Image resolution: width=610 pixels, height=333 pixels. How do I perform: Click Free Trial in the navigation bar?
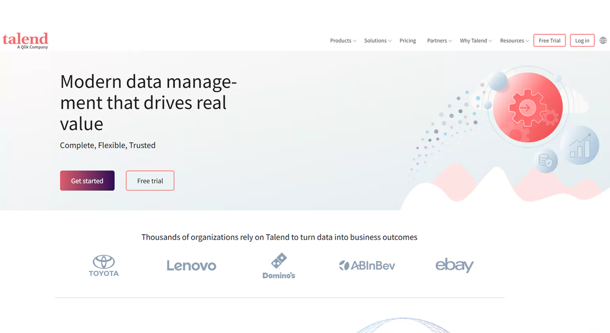(x=549, y=40)
